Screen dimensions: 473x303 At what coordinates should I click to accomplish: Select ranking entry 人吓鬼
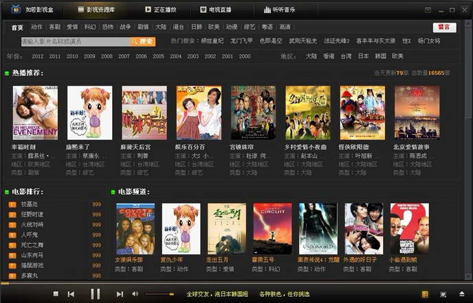pos(30,235)
